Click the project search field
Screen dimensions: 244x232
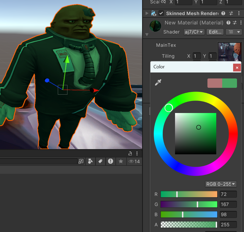39,161
